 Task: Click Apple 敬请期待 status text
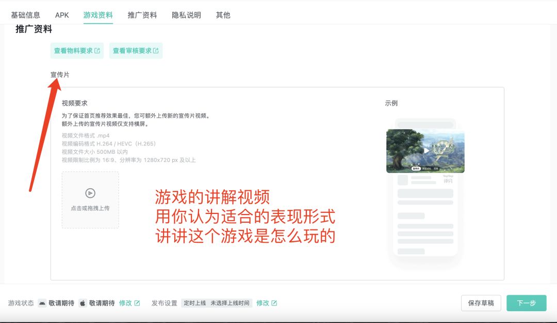coord(102,303)
